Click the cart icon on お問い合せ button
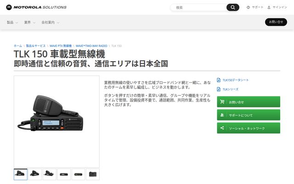The image size is (294, 184). click(222, 102)
